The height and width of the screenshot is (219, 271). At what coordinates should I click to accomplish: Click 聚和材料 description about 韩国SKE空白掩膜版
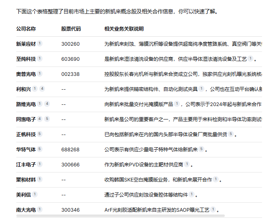[158, 180]
